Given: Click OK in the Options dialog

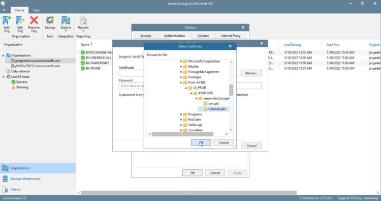Looking at the screenshot, I should (192, 173).
